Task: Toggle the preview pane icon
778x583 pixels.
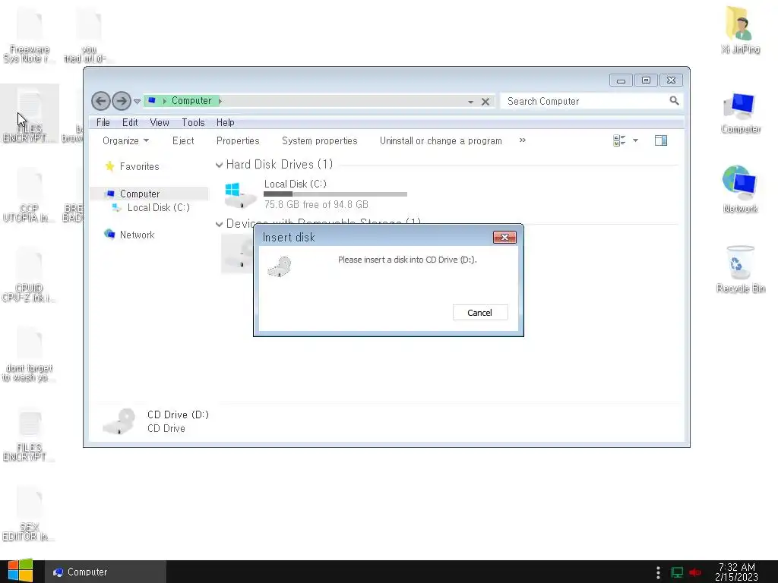Action: tap(661, 140)
